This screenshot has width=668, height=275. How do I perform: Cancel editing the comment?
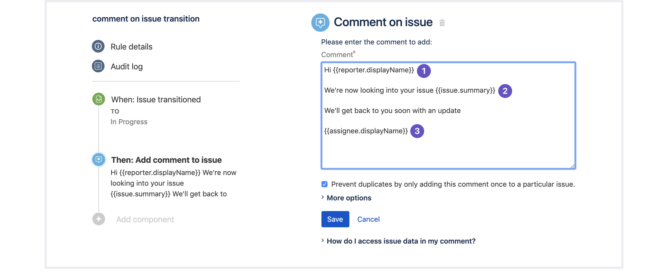click(368, 219)
